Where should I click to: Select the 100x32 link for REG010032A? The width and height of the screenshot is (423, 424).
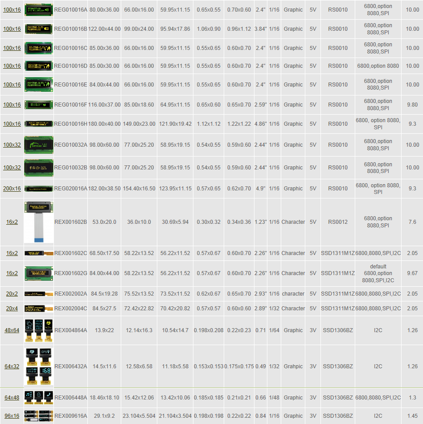click(x=12, y=145)
